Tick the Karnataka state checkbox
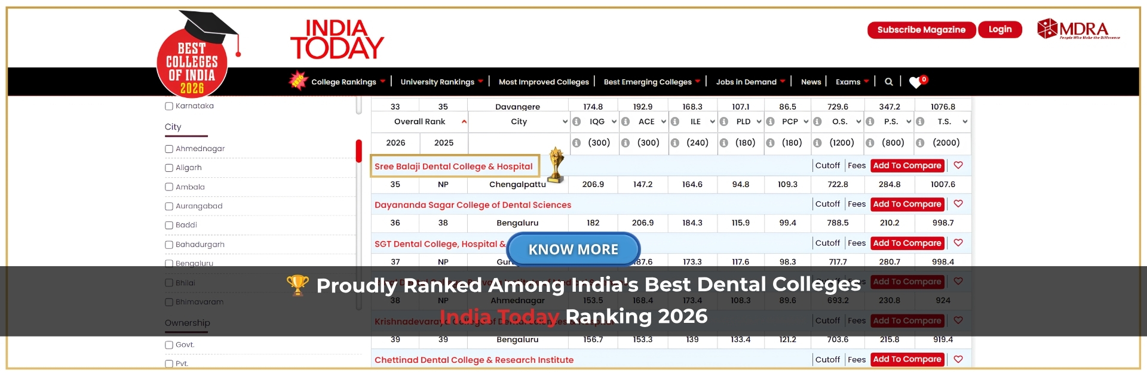The image size is (1147, 376). [x=169, y=106]
